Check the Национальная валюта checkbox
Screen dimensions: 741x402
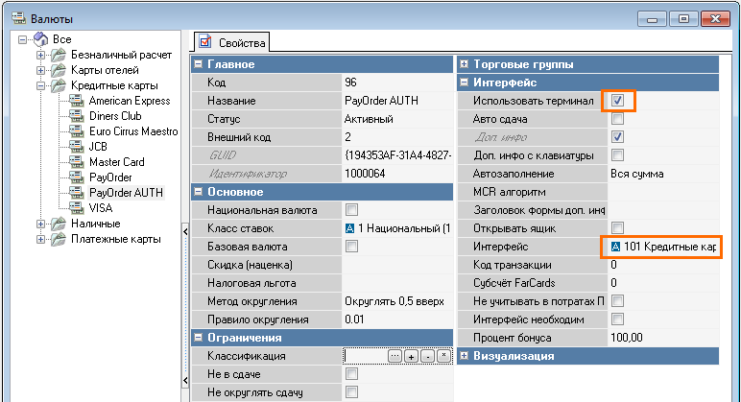coord(352,210)
